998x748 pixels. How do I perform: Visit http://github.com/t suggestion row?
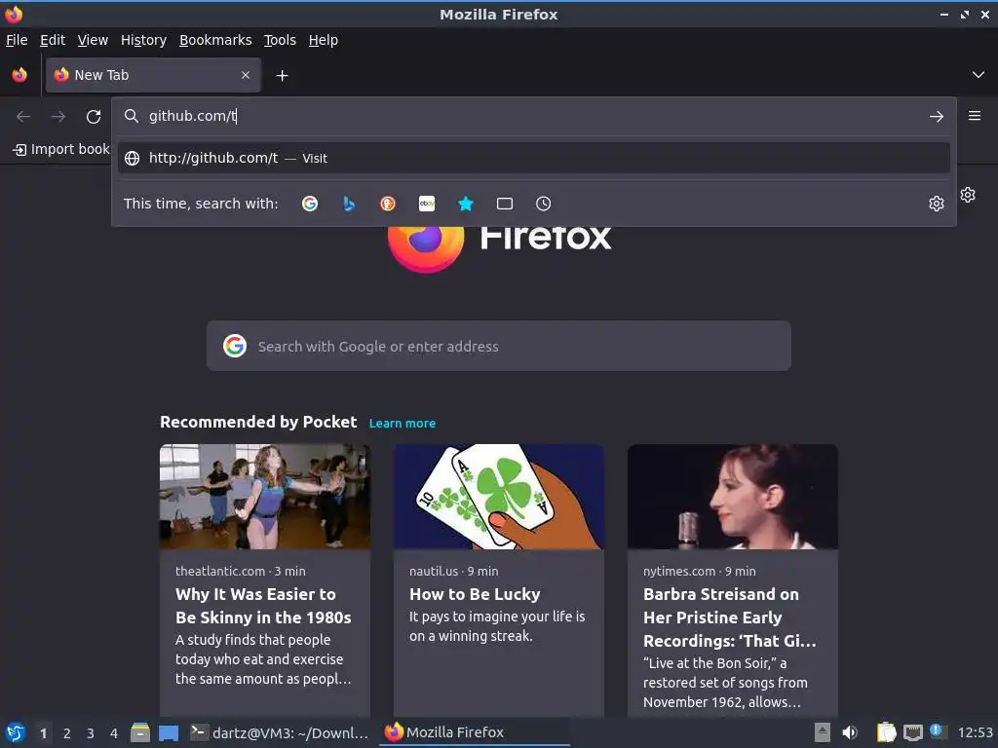pos(534,158)
